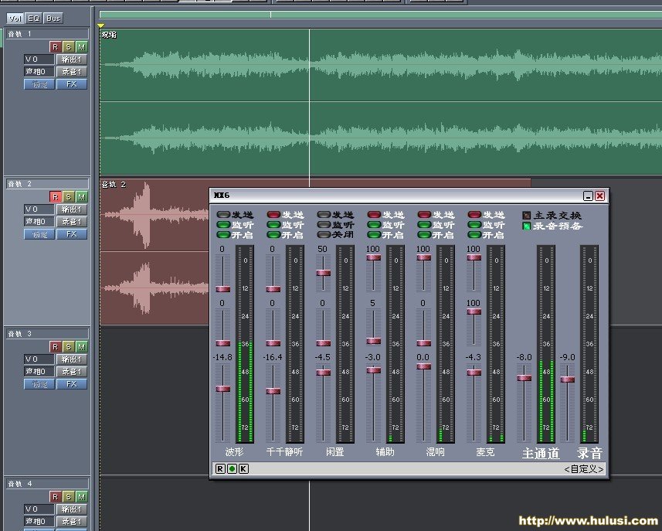The width and height of the screenshot is (662, 531).
Task: Click the lock button on 音轨 1
Action: click(39, 84)
